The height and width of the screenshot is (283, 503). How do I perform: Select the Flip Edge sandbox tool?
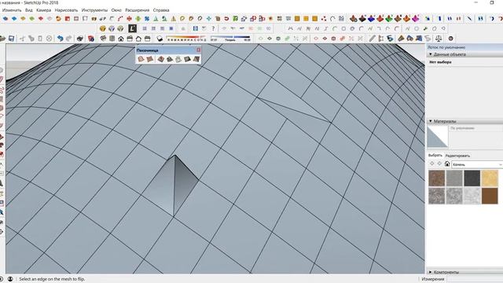(x=196, y=59)
